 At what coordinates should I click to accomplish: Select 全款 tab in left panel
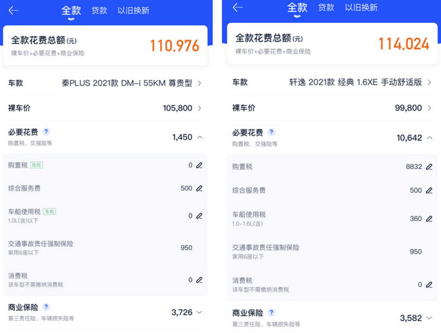pyautogui.click(x=71, y=11)
